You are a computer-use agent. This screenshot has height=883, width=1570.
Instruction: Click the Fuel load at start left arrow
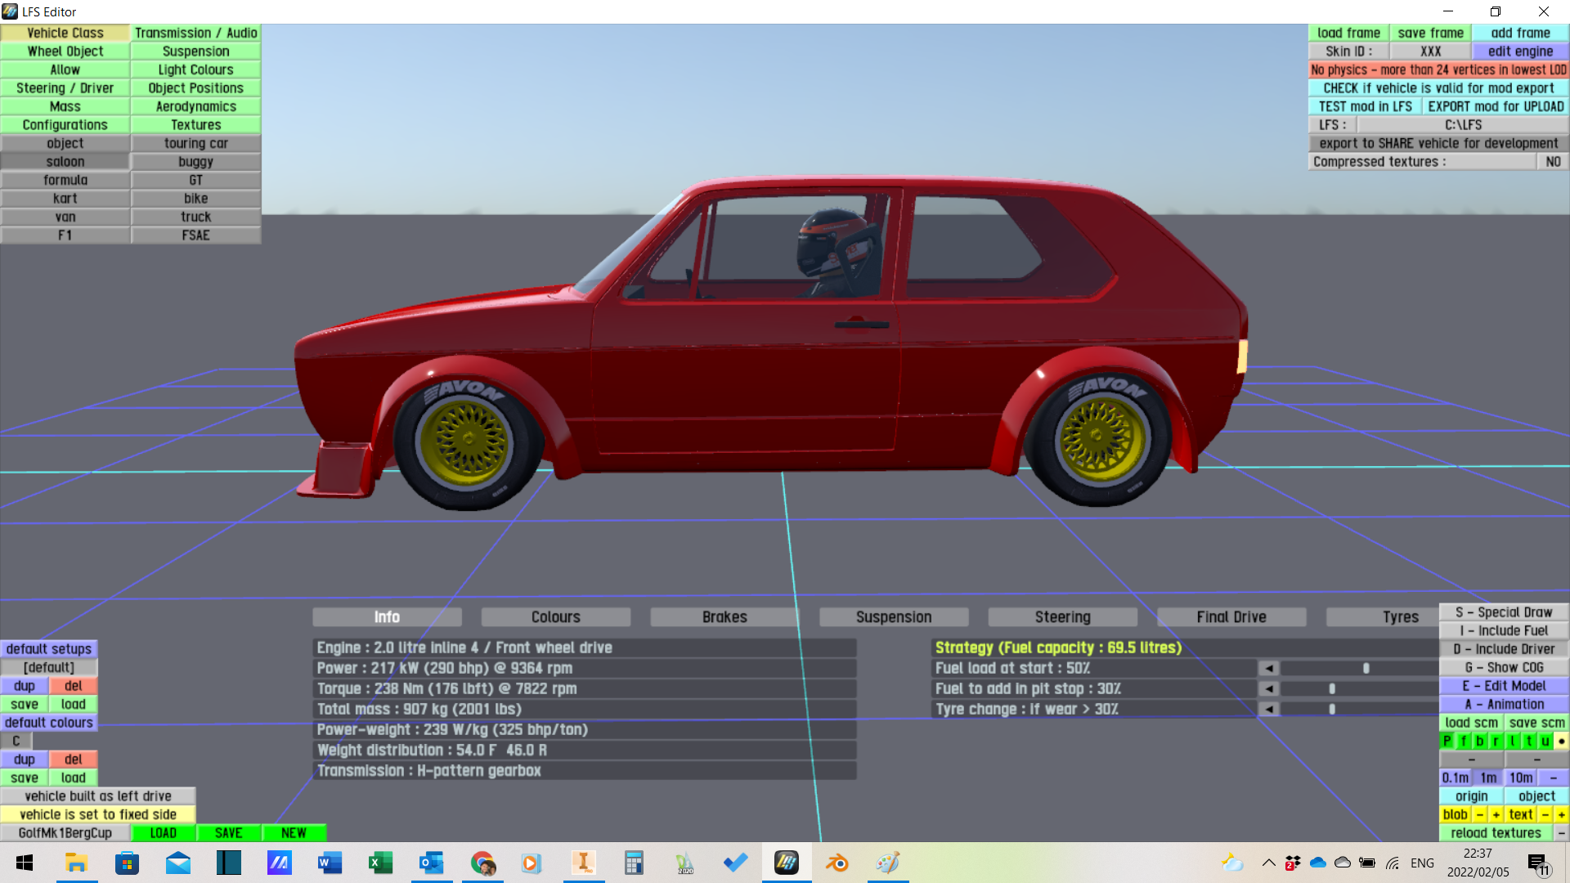(1268, 668)
